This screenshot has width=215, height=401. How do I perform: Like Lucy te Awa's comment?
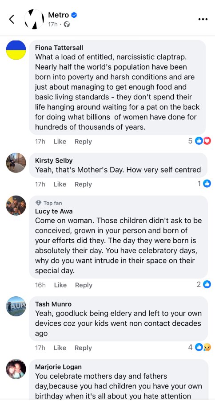click(x=60, y=285)
